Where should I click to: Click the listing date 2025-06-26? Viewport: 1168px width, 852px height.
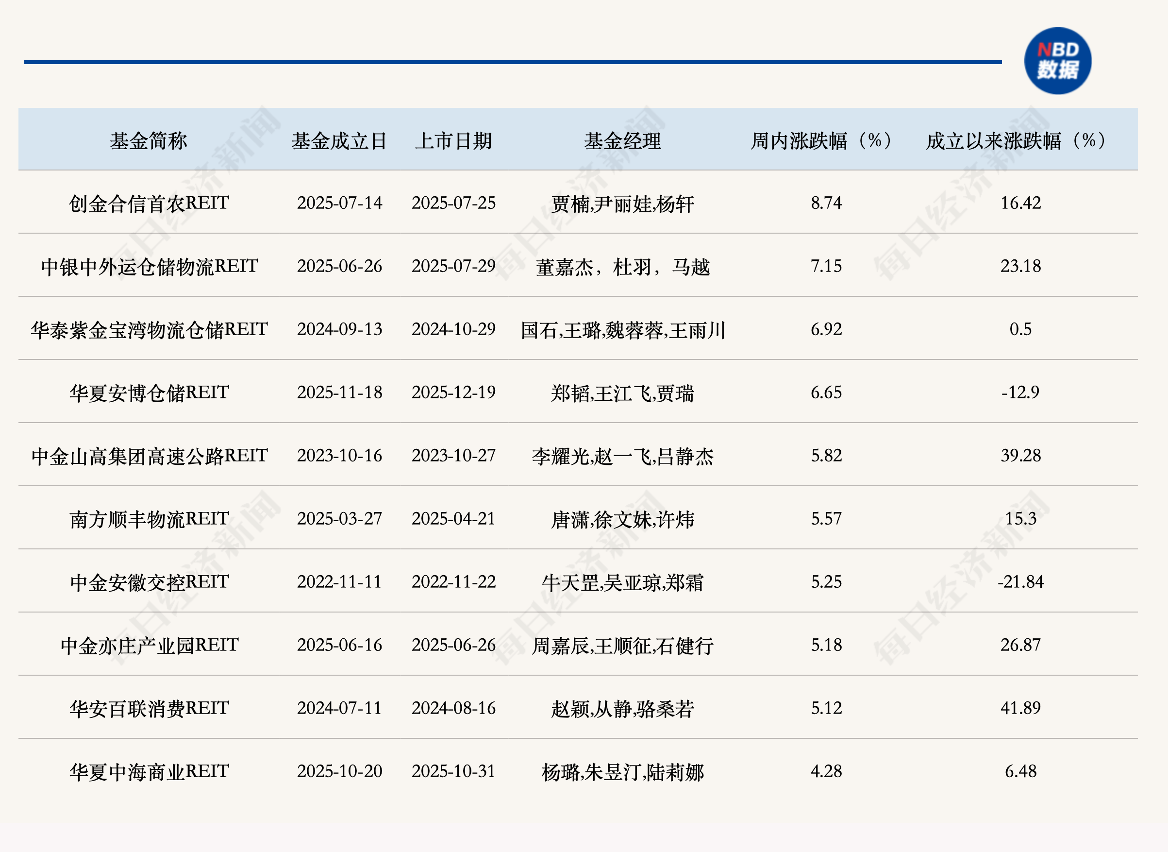[453, 645]
